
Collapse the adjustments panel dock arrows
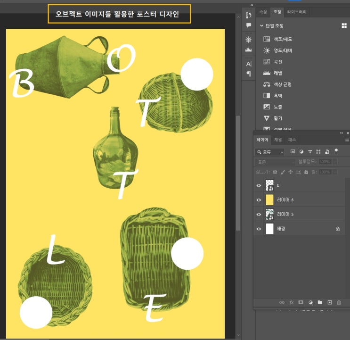click(x=252, y=5)
